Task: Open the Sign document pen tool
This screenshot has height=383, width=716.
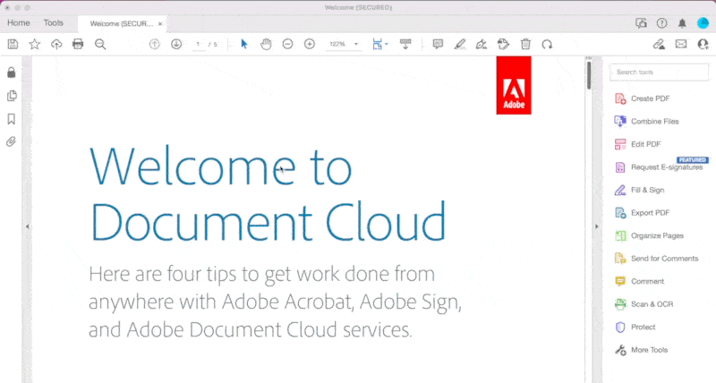Action: pyautogui.click(x=482, y=44)
